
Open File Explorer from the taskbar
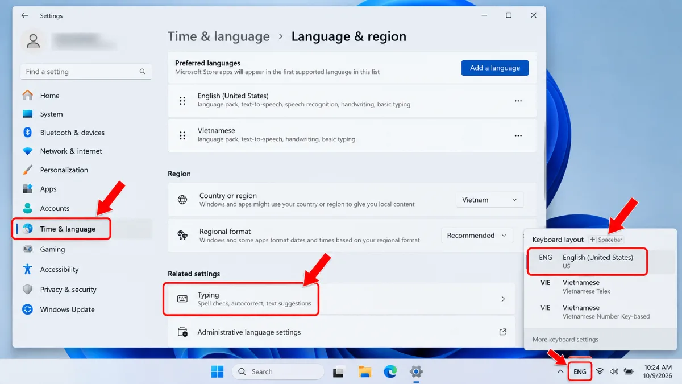tap(364, 372)
